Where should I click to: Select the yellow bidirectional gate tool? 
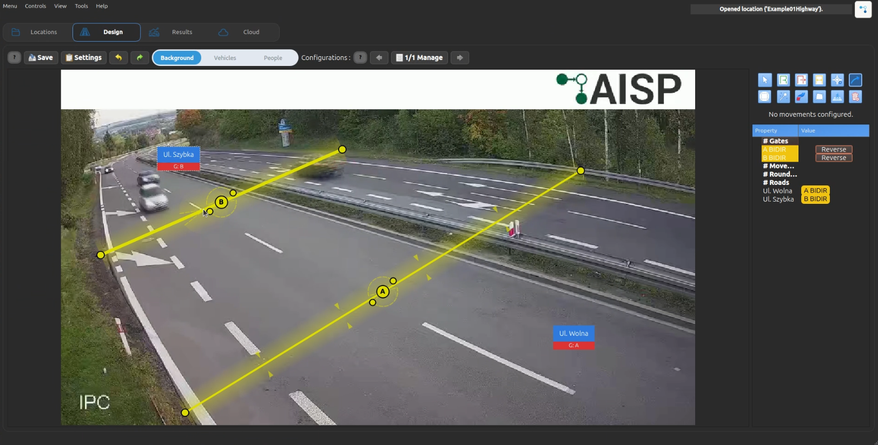819,80
